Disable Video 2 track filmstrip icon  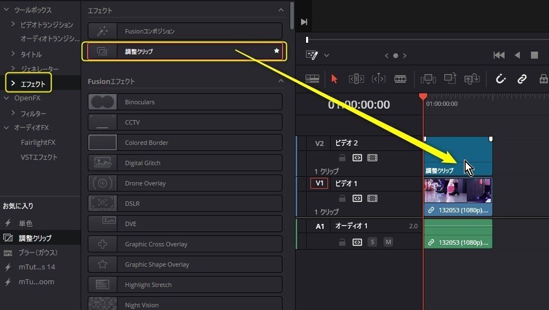[x=372, y=158]
